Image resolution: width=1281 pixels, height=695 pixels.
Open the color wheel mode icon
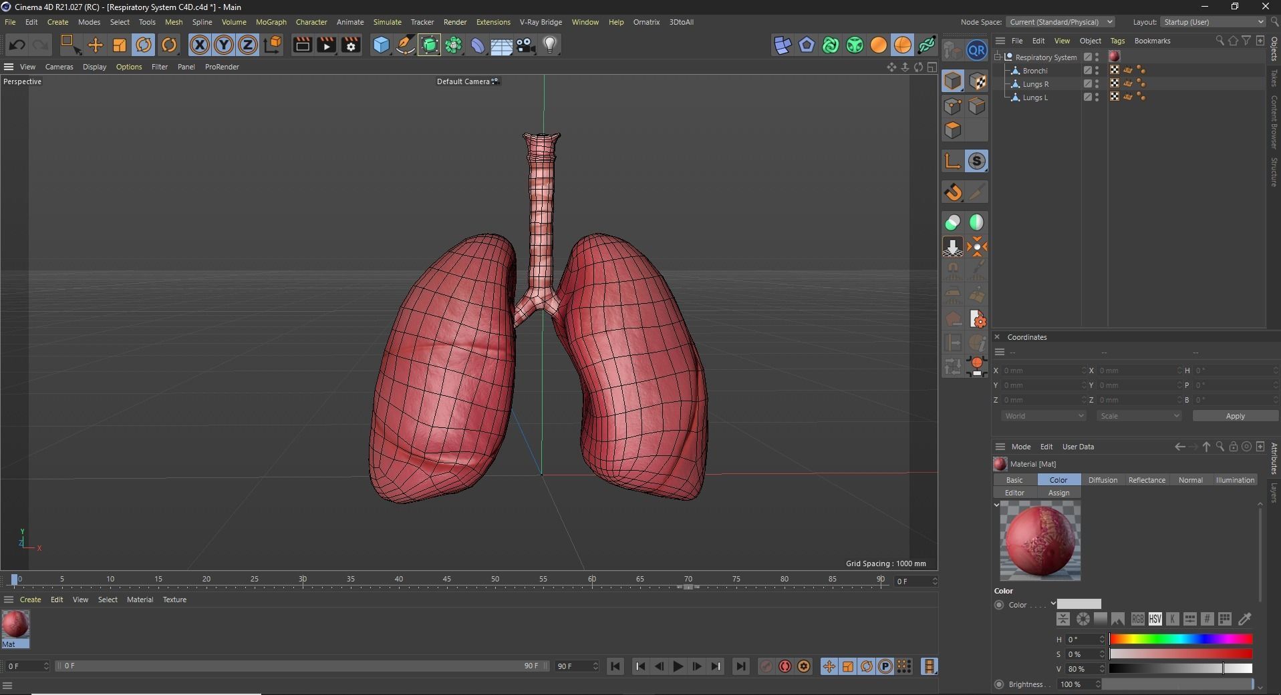(x=1083, y=620)
